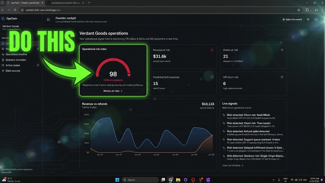The height and width of the screenshot is (183, 325).
Task: Open the AR user avatar
Action: tap(316, 19)
